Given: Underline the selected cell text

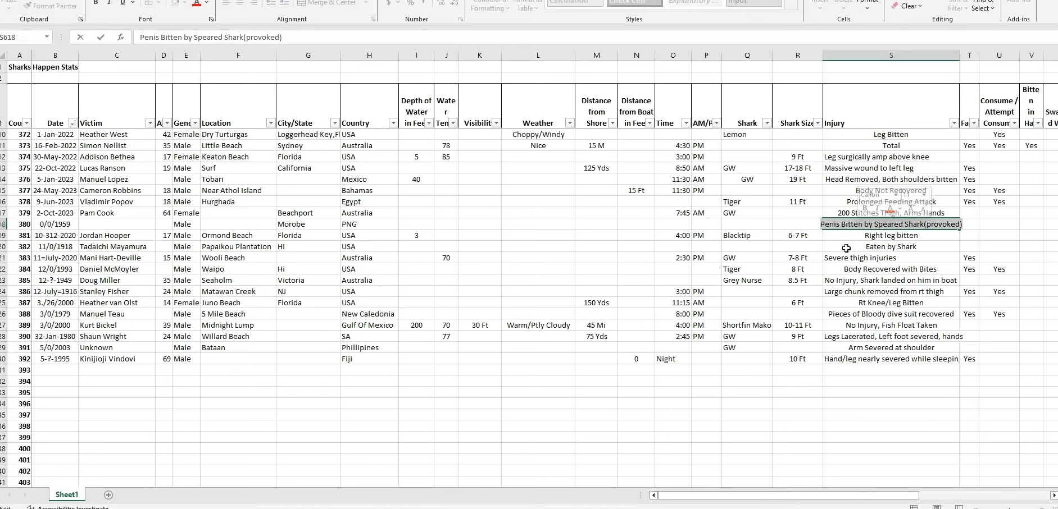Looking at the screenshot, I should coord(122,3).
